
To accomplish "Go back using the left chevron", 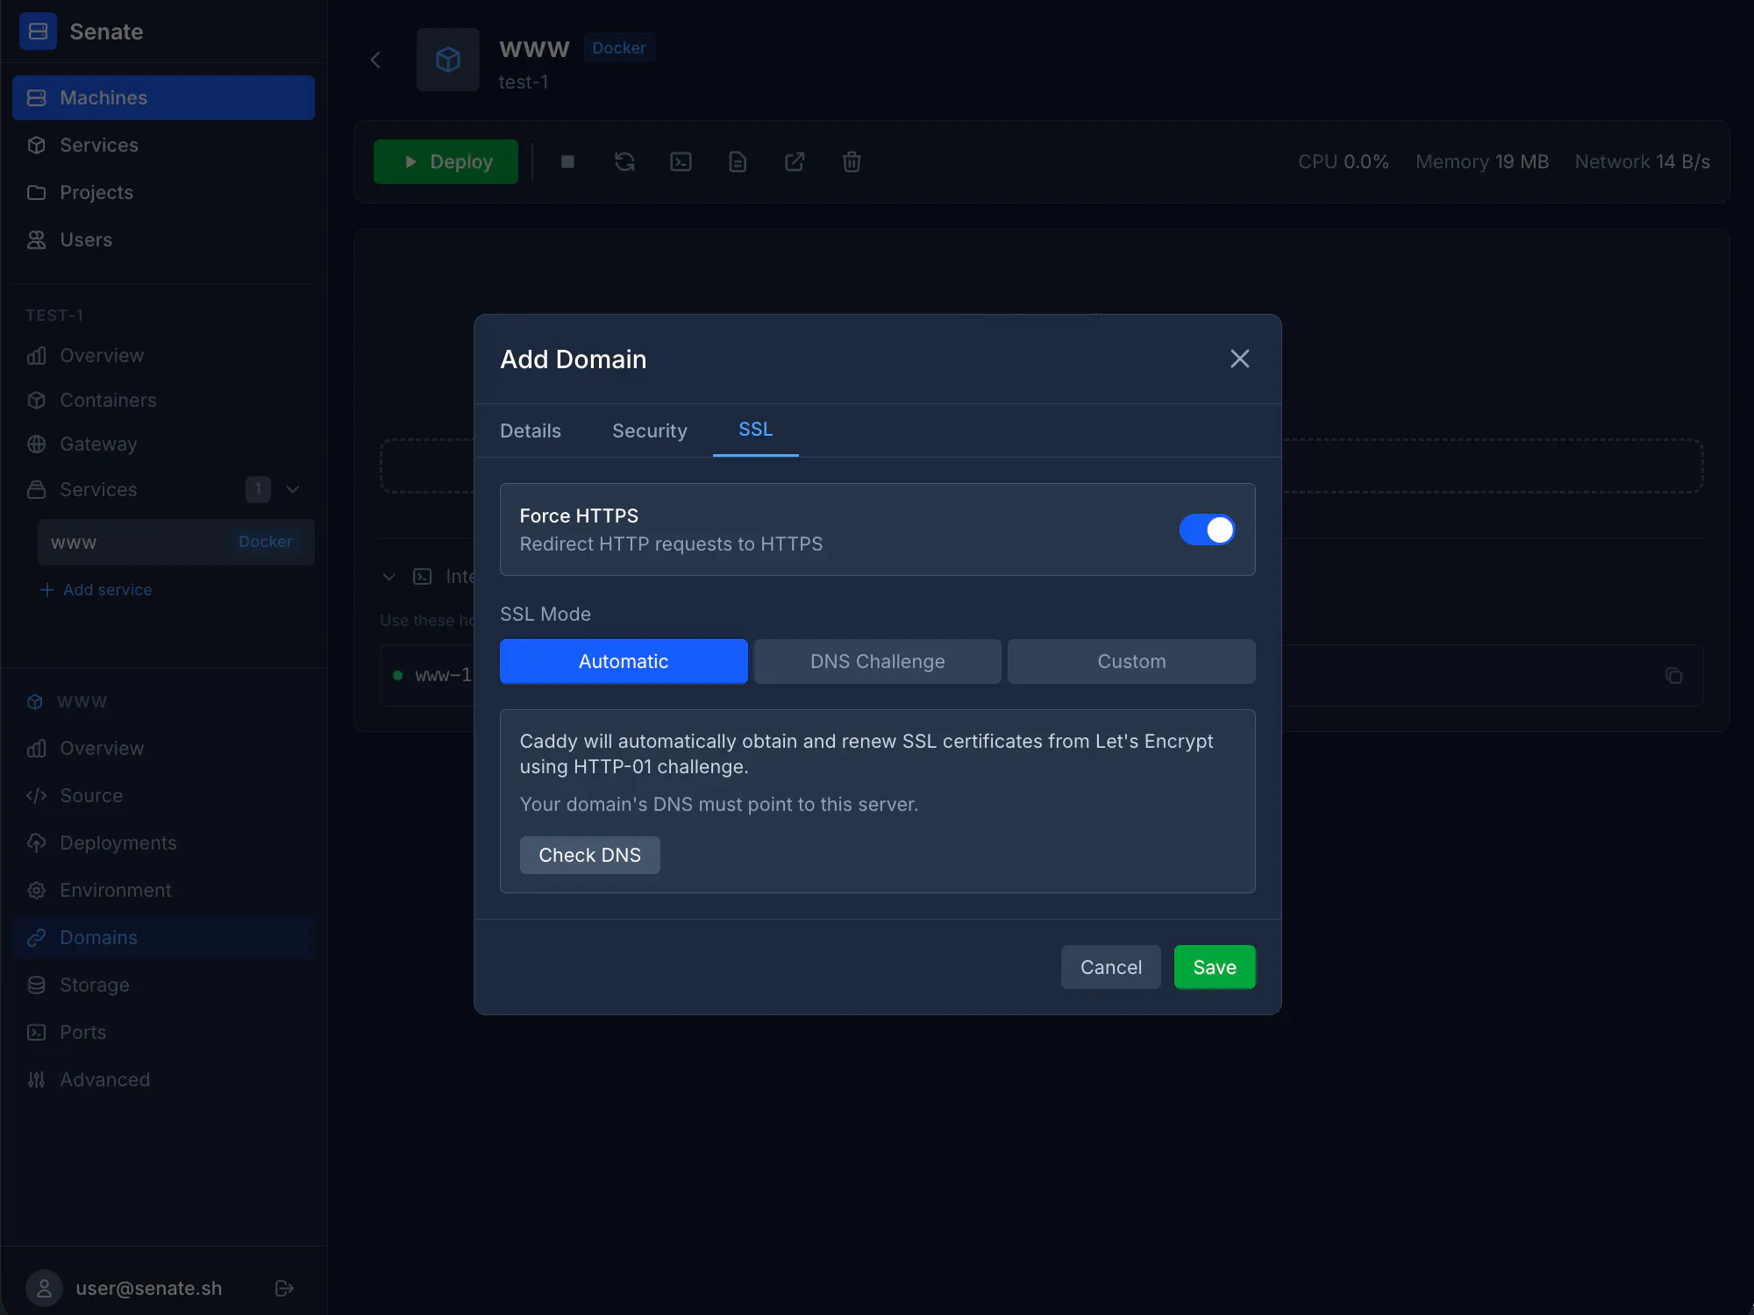I will tap(376, 60).
